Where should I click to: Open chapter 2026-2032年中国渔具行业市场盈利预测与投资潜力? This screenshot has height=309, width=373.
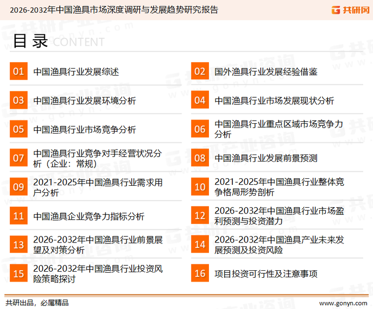[280, 216]
